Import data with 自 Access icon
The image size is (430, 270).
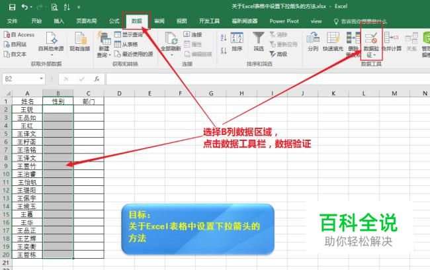click(x=19, y=35)
